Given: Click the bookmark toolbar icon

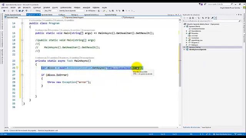Looking at the screenshot, I should tap(123, 11).
